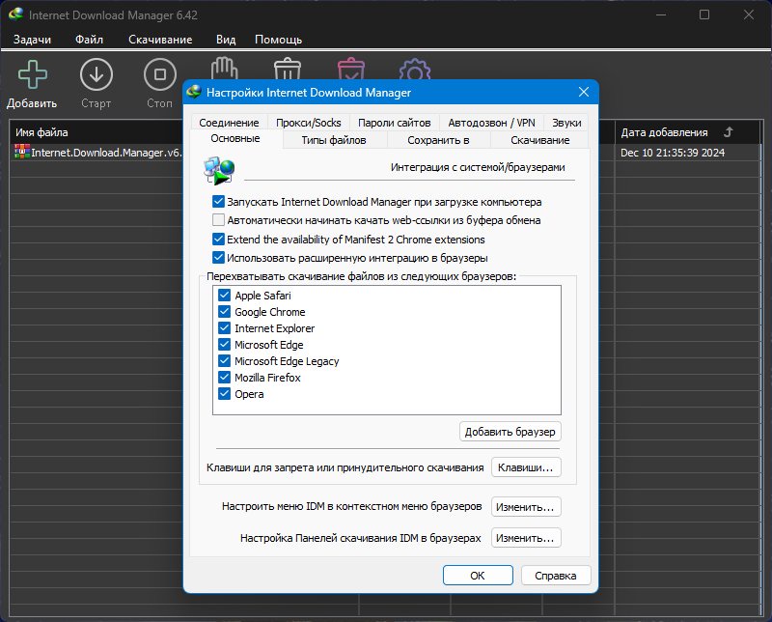Click the Добавить браузер button
The width and height of the screenshot is (772, 622).
pyautogui.click(x=510, y=432)
